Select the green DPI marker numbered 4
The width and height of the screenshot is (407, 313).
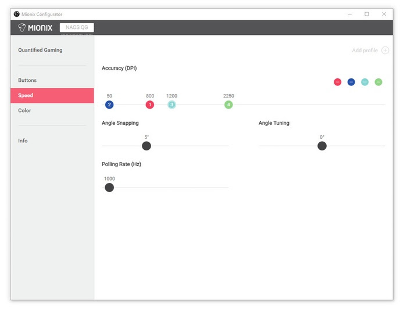[229, 105]
